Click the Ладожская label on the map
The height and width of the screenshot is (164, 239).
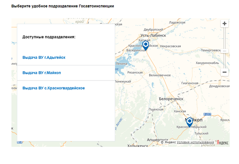click(x=177, y=22)
